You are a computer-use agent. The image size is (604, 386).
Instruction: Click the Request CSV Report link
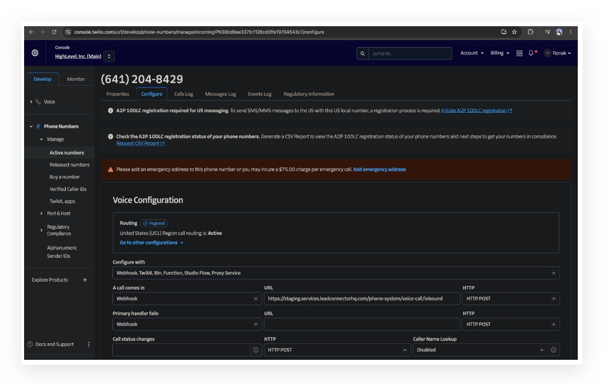[140, 143]
